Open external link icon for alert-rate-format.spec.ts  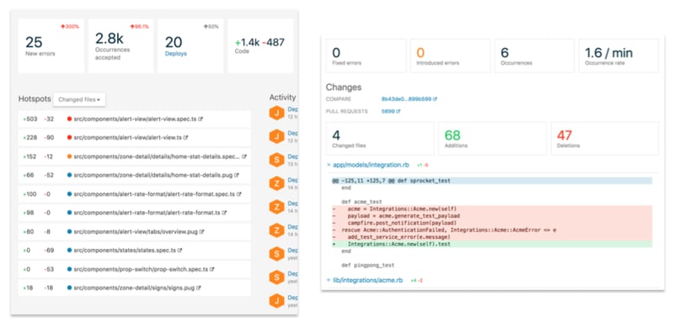(x=239, y=194)
